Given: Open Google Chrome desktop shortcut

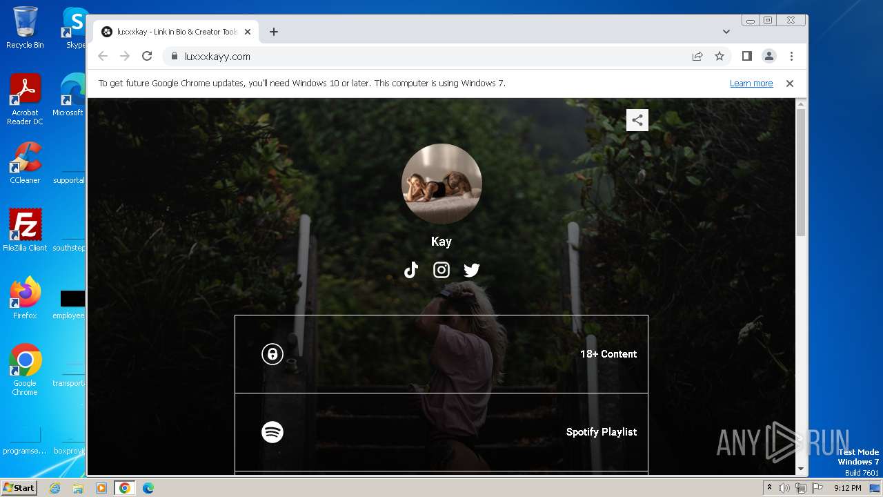Looking at the screenshot, I should [x=25, y=370].
